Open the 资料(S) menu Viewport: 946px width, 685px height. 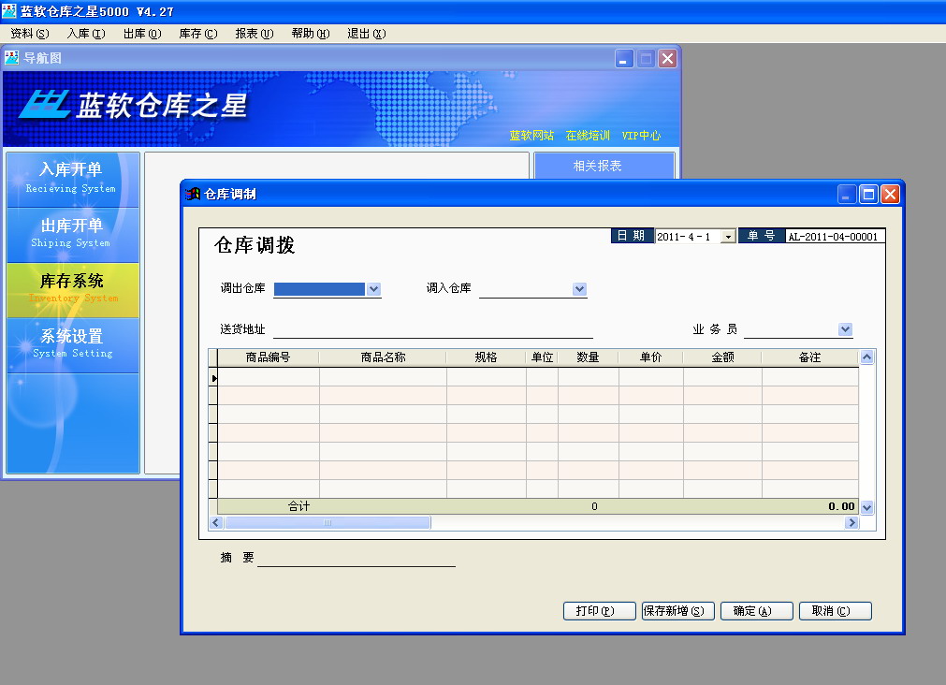pos(29,34)
